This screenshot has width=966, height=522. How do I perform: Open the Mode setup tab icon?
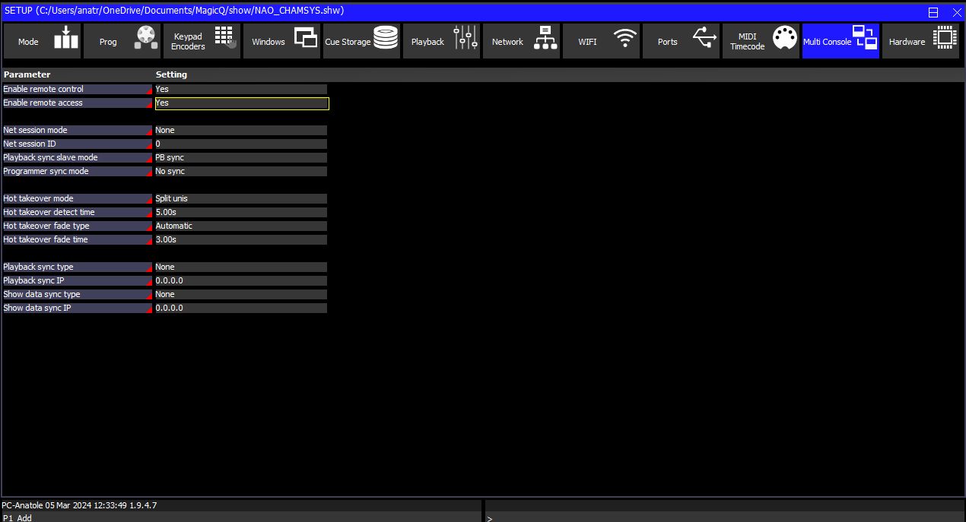coord(66,40)
